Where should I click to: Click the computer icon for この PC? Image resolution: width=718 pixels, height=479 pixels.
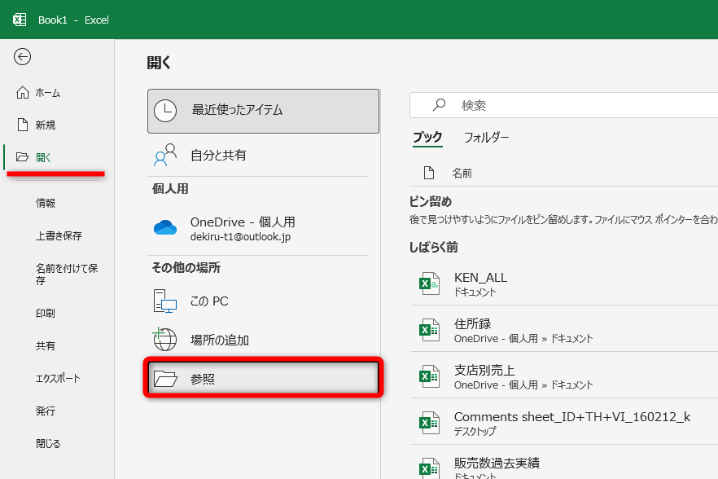point(165,301)
